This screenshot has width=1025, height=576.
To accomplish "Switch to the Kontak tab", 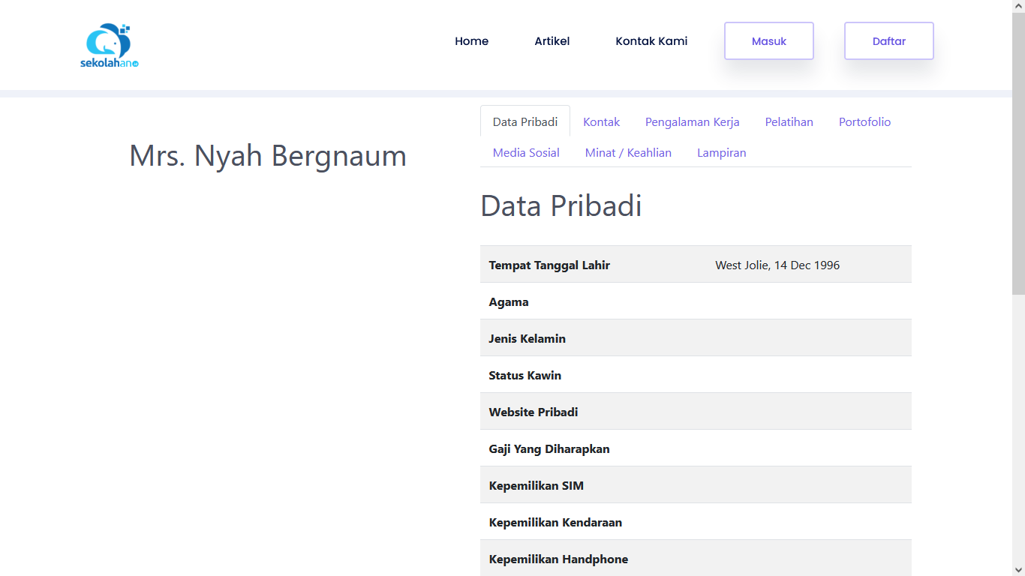I will point(601,121).
